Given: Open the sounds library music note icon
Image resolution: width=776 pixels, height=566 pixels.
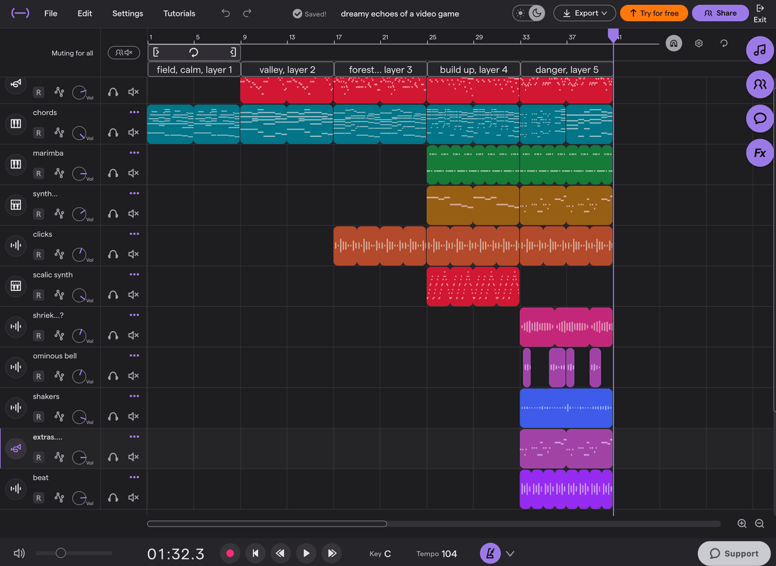Looking at the screenshot, I should (x=760, y=51).
